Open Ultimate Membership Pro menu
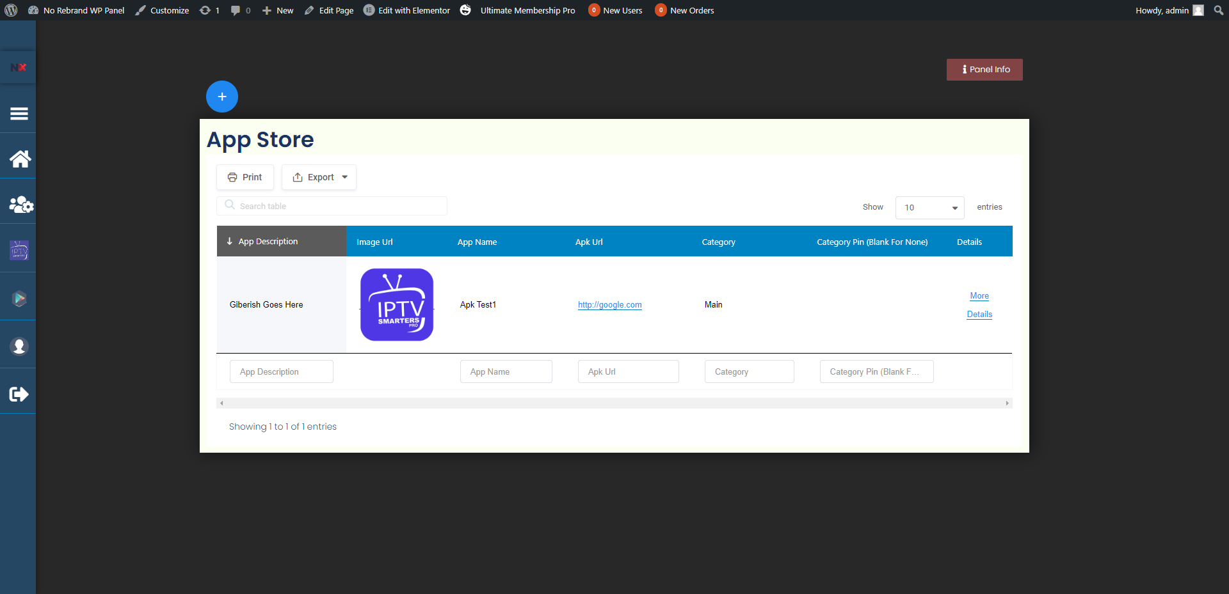Screen dimensions: 1229x594 [527, 10]
